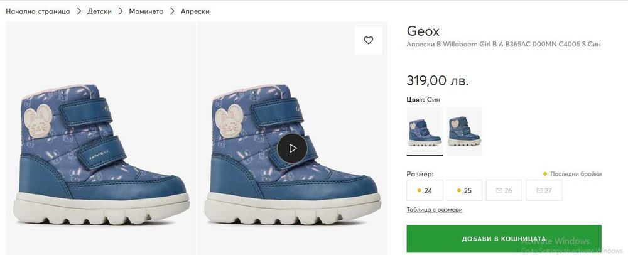
Task: Click chevron after Детски breadcrumb
Action: pyautogui.click(x=121, y=11)
